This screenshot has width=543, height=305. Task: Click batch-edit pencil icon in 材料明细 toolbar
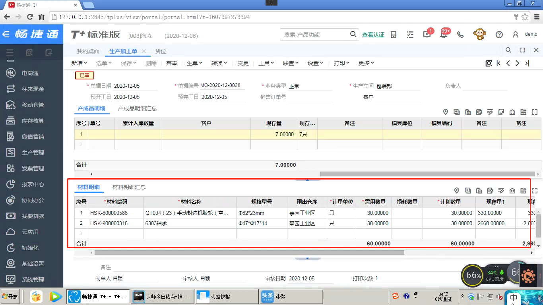tap(501, 191)
